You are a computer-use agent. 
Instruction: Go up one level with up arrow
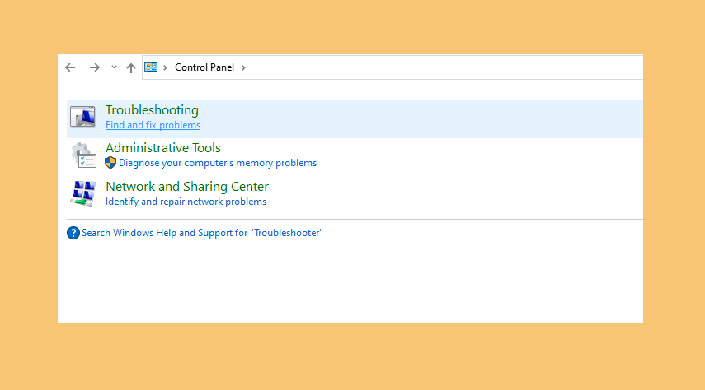(131, 67)
